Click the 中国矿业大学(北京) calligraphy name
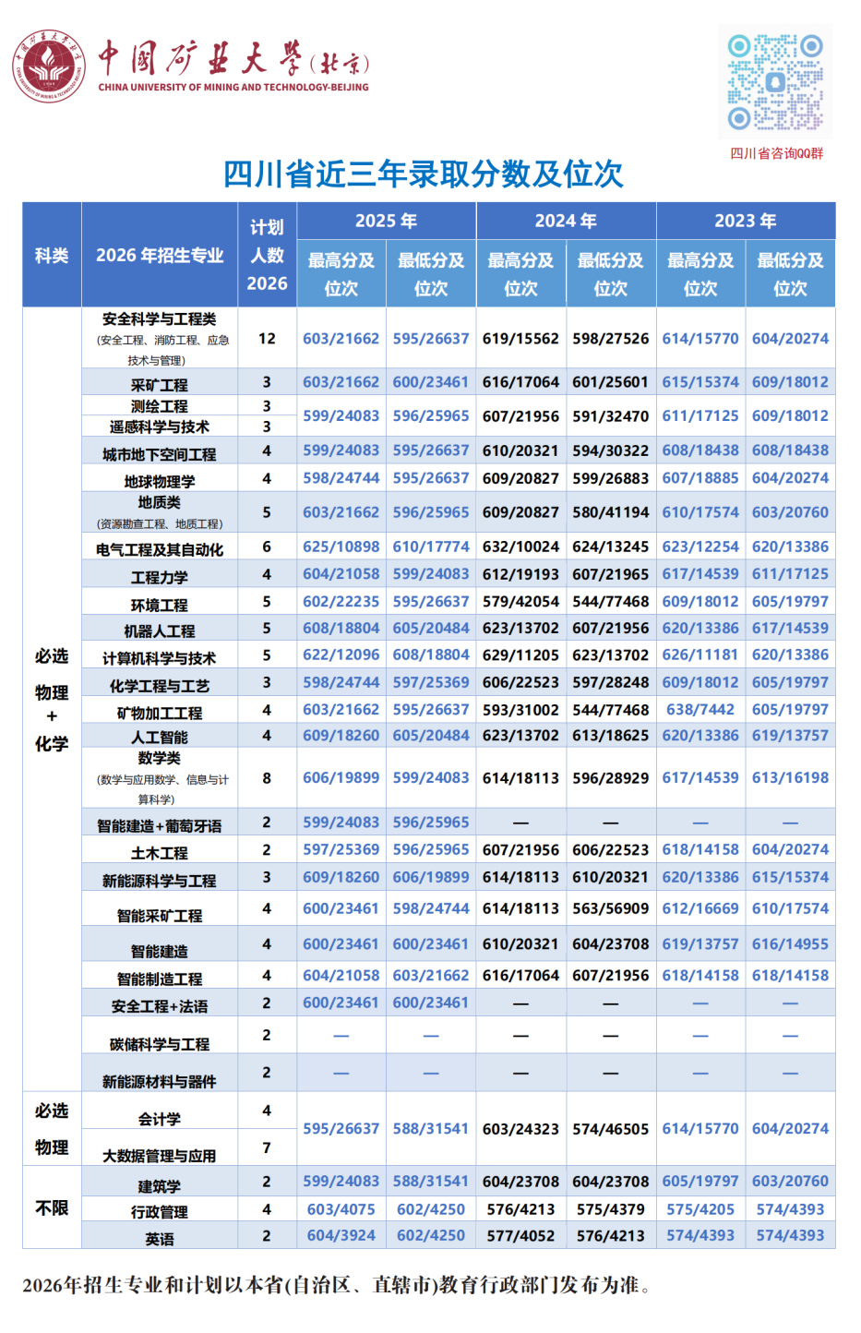The image size is (861, 1333). coord(233,58)
